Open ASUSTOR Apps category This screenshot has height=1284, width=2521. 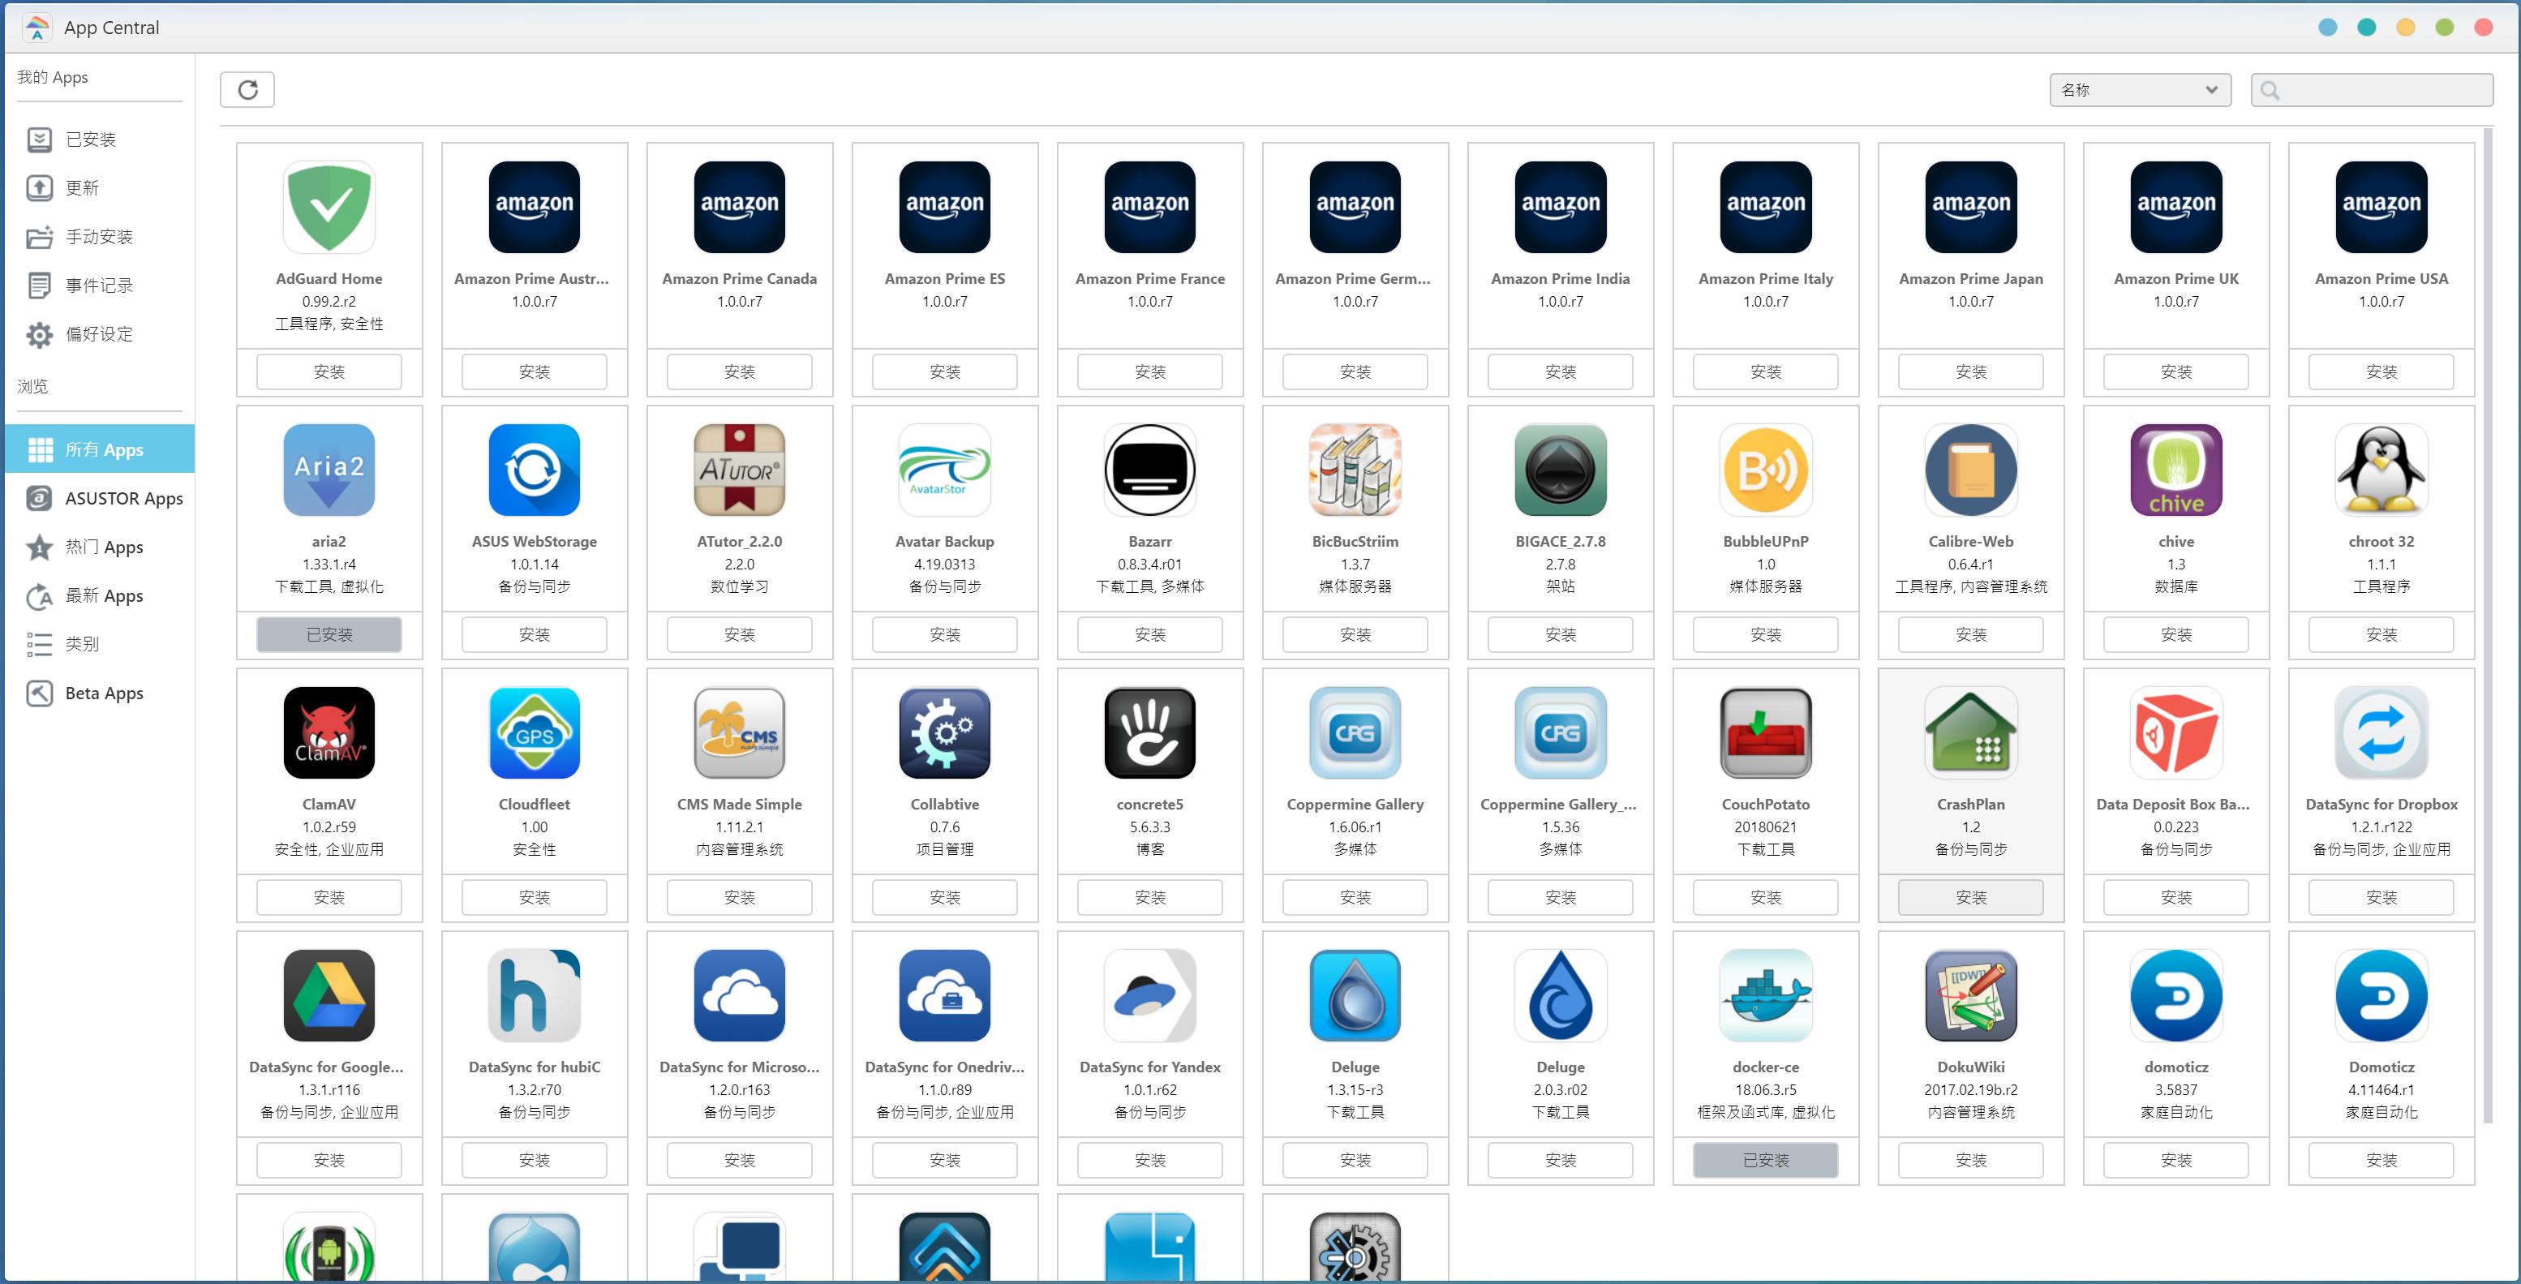(x=123, y=498)
